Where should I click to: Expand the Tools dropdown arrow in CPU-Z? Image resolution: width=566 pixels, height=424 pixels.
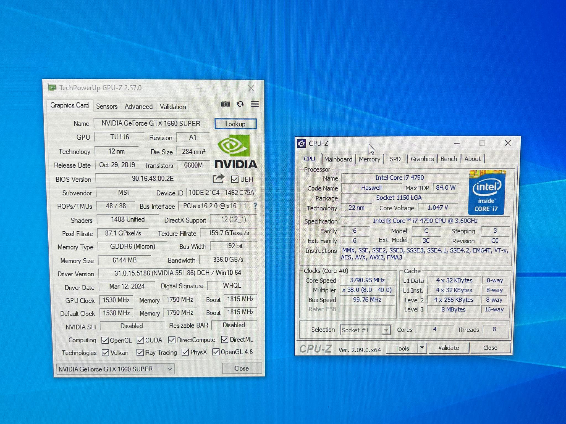pyautogui.click(x=422, y=348)
